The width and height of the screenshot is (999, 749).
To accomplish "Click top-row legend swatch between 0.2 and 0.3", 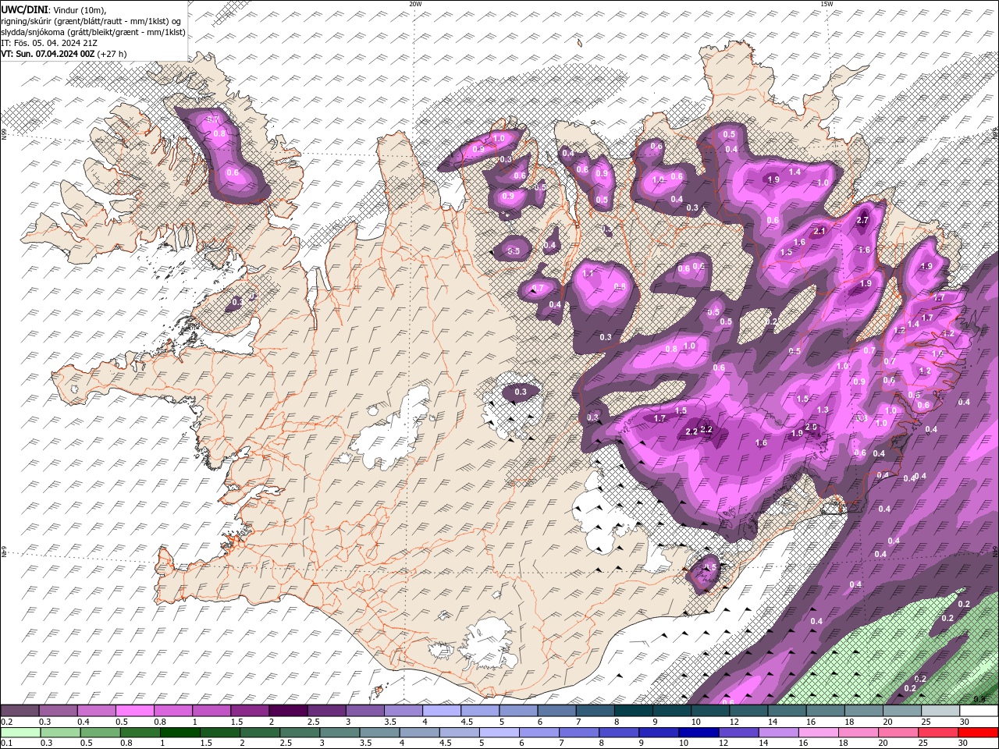I will point(20,711).
